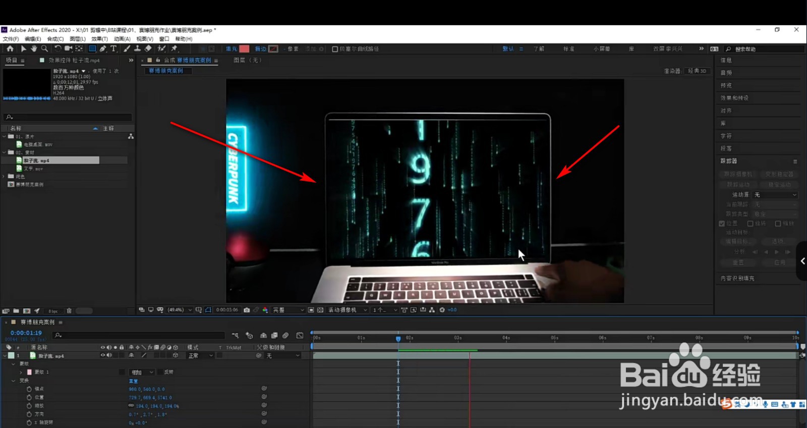Select the Clone Stamp tool

tap(137, 48)
